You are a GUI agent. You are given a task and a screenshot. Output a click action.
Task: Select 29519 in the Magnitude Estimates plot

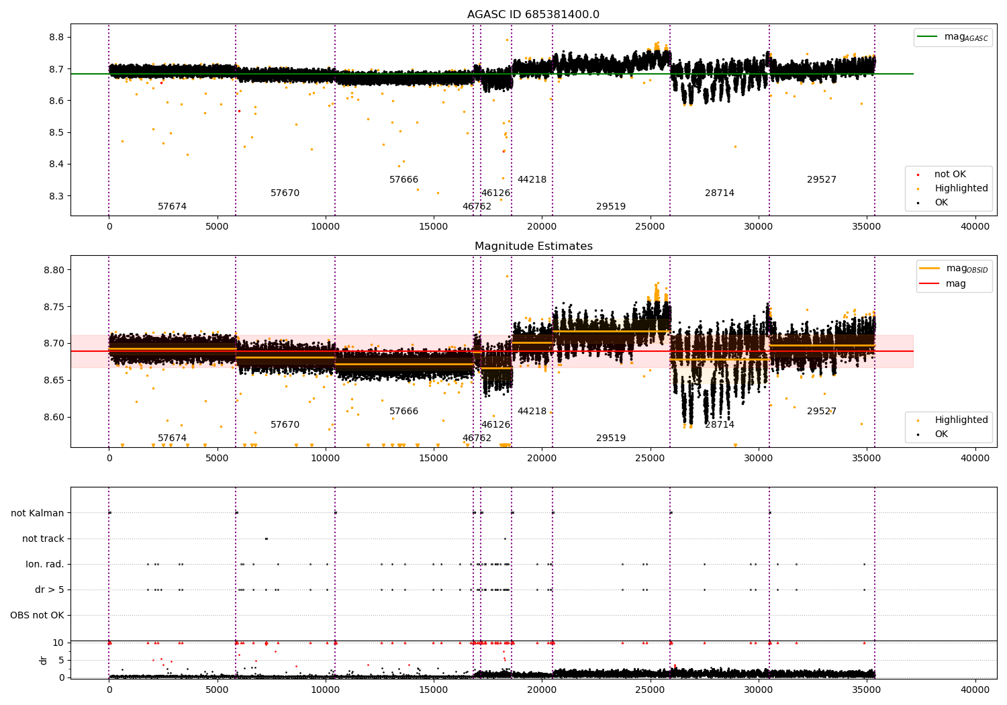611,438
